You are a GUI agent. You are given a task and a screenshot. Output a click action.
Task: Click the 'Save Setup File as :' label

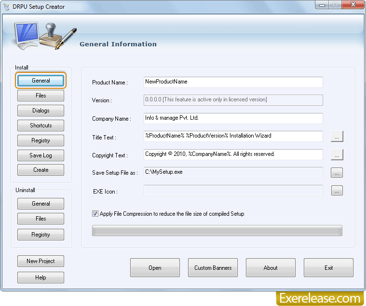tap(115, 173)
